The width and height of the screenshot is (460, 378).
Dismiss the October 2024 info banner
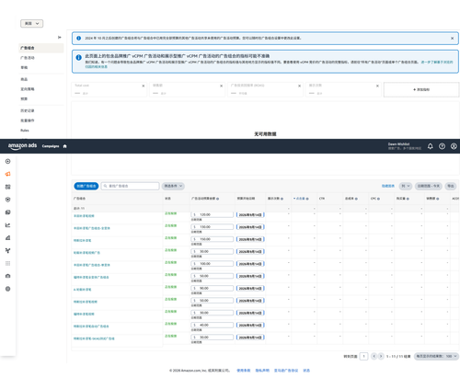coord(452,39)
